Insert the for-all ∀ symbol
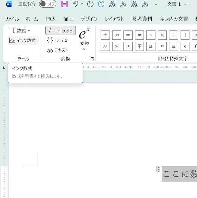 (x=185, y=46)
